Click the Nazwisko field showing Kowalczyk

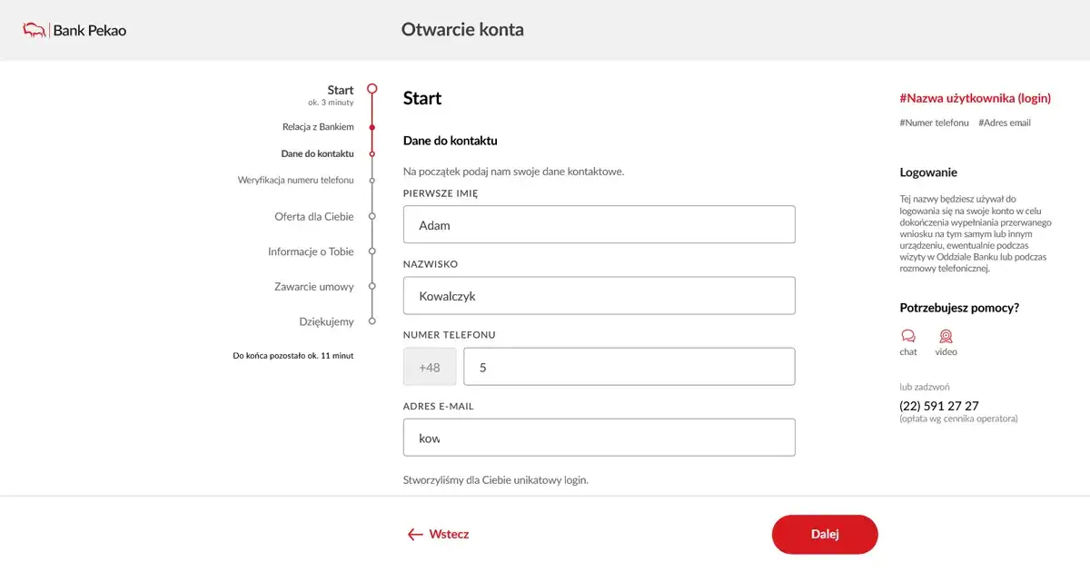pos(599,295)
